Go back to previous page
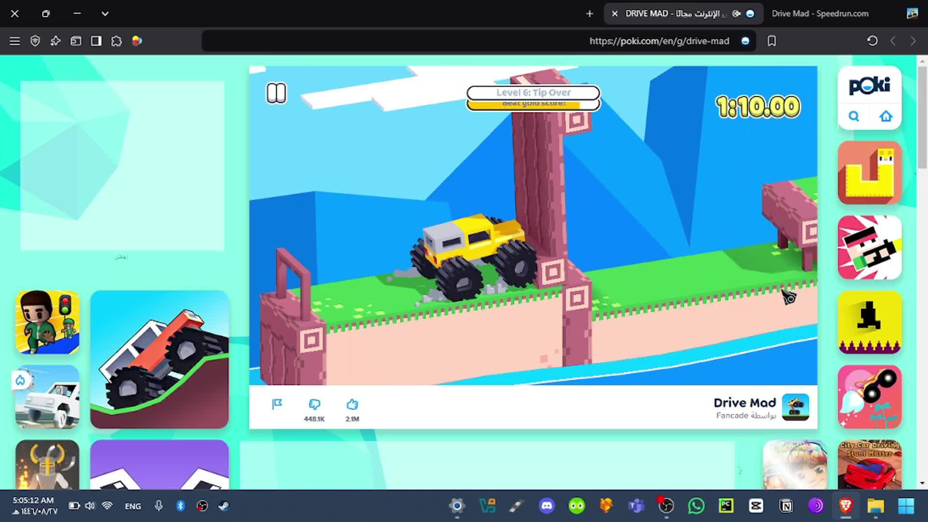 pyautogui.click(x=893, y=41)
